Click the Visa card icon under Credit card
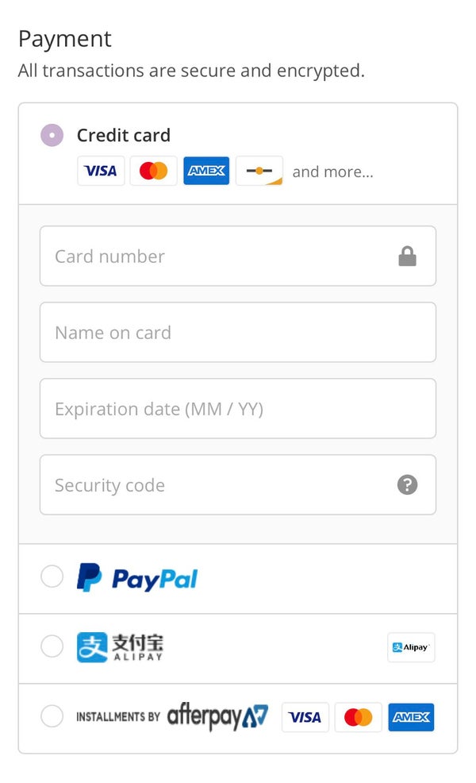The height and width of the screenshot is (783, 476). [x=101, y=171]
